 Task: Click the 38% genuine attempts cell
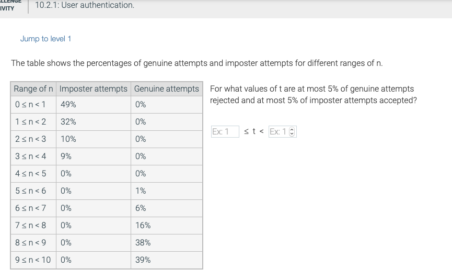167,243
